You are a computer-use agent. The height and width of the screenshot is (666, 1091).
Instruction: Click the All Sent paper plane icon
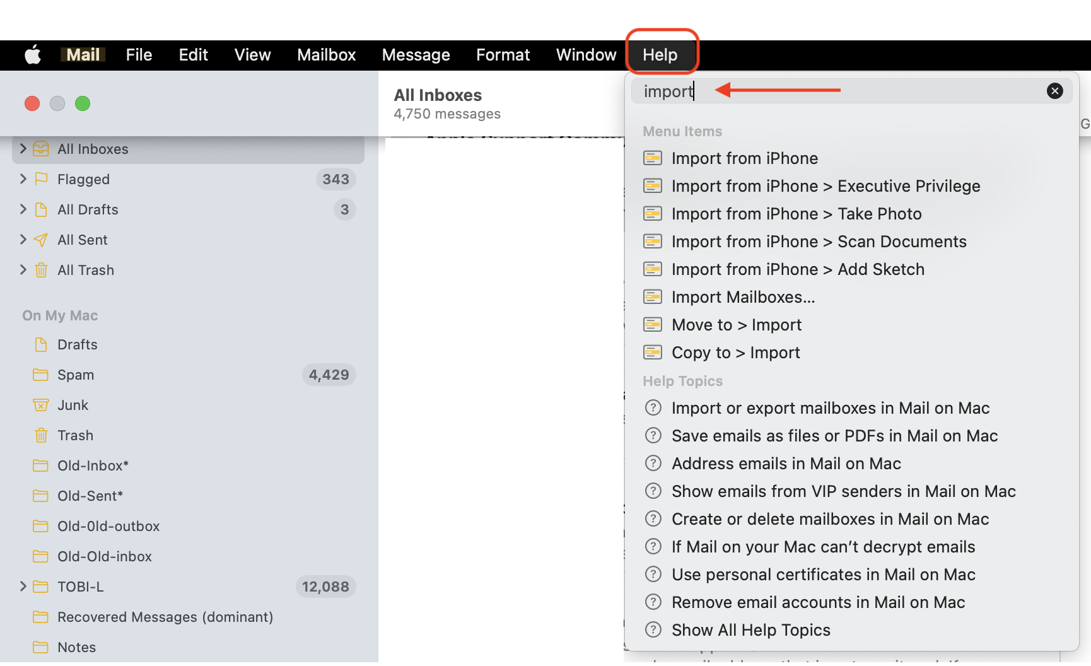click(41, 240)
